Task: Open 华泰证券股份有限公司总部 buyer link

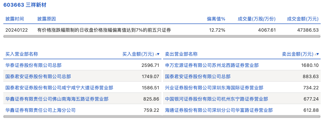Action: click(x=33, y=65)
